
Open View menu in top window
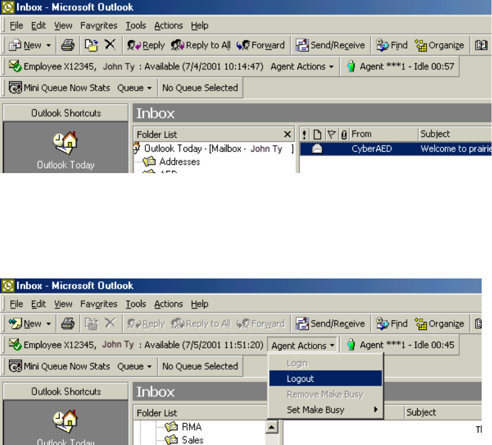[63, 26]
